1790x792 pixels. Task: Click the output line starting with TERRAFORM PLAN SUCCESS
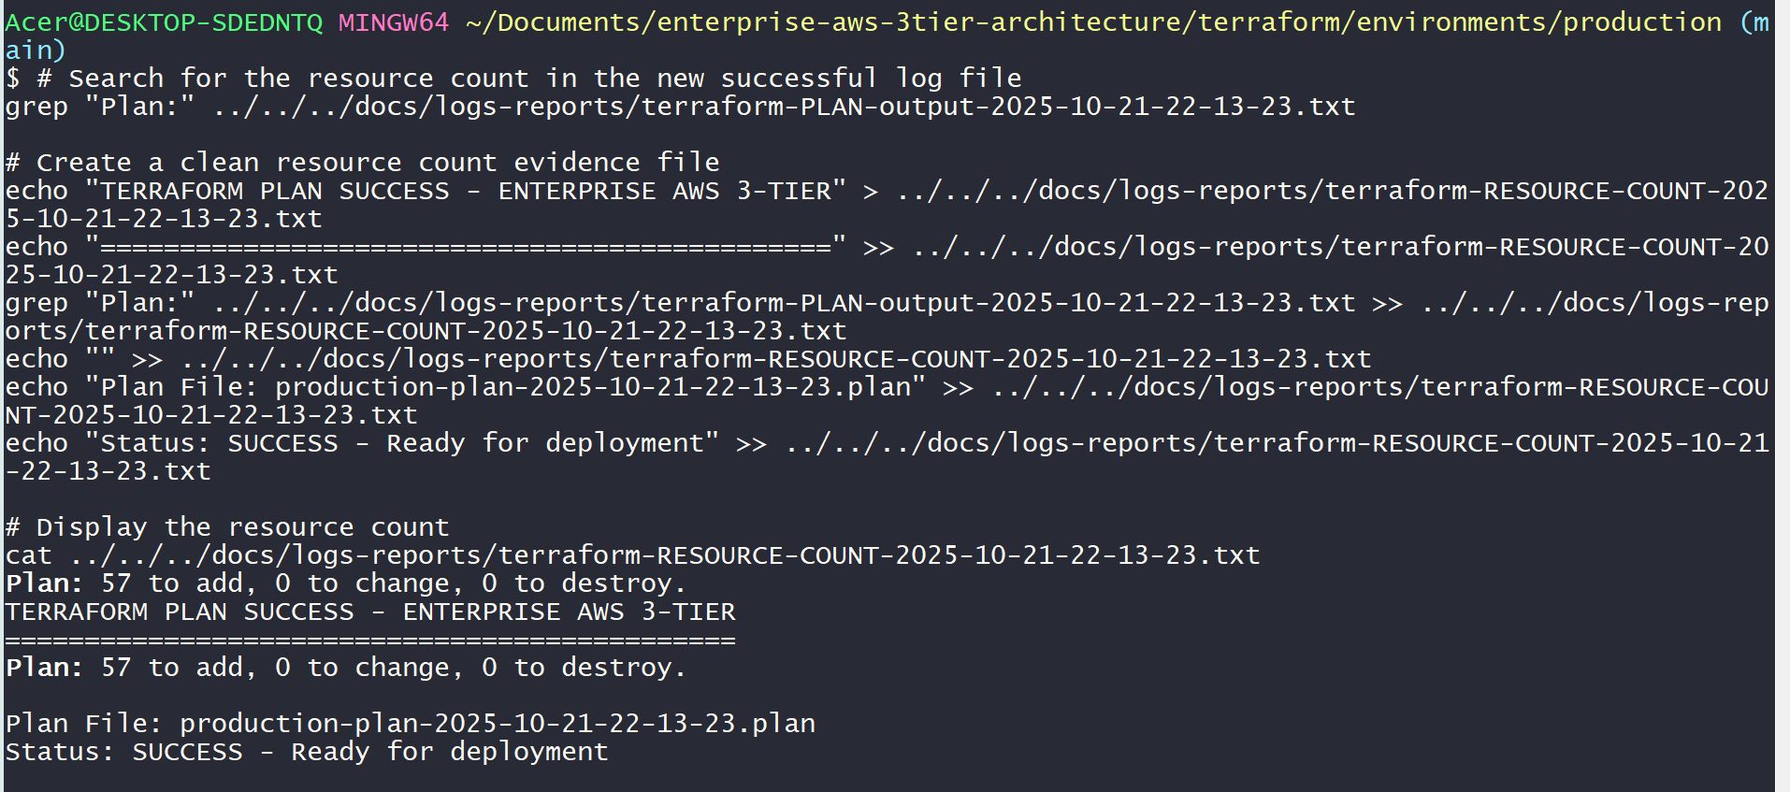pyautogui.click(x=370, y=611)
